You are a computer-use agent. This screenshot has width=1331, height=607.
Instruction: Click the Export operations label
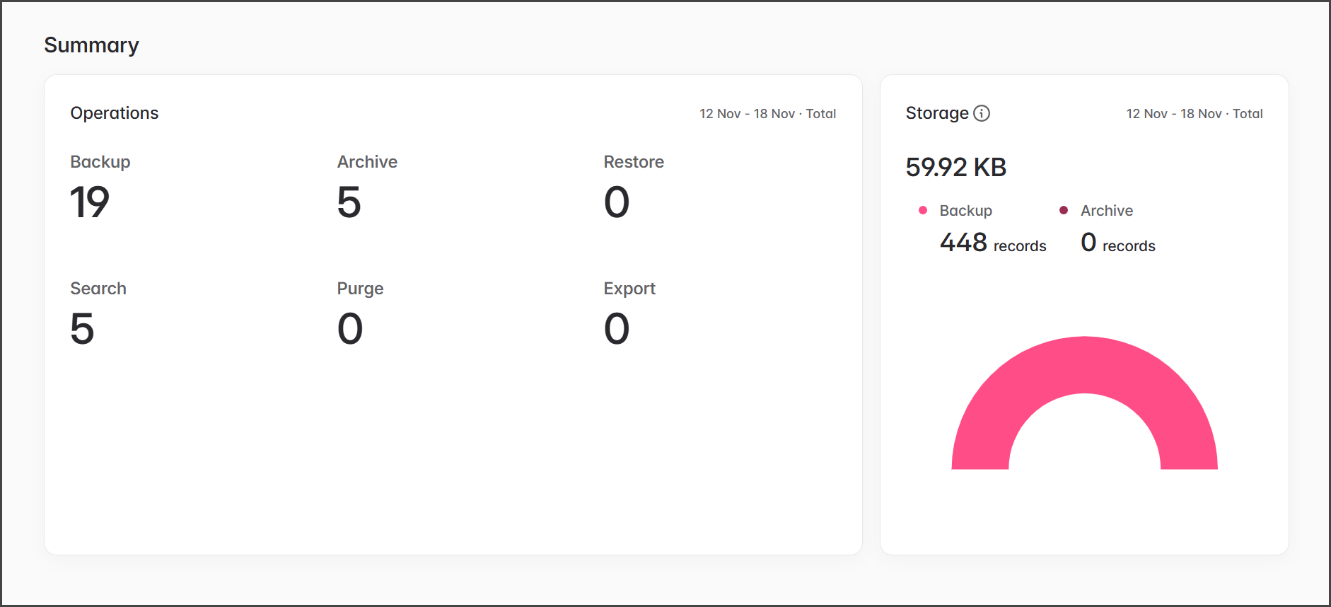(x=629, y=289)
